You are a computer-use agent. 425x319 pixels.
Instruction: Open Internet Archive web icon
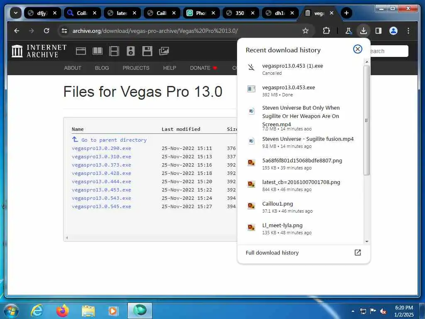click(81, 51)
